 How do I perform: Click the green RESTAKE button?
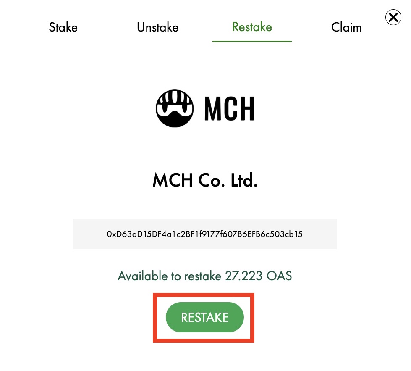click(x=205, y=317)
